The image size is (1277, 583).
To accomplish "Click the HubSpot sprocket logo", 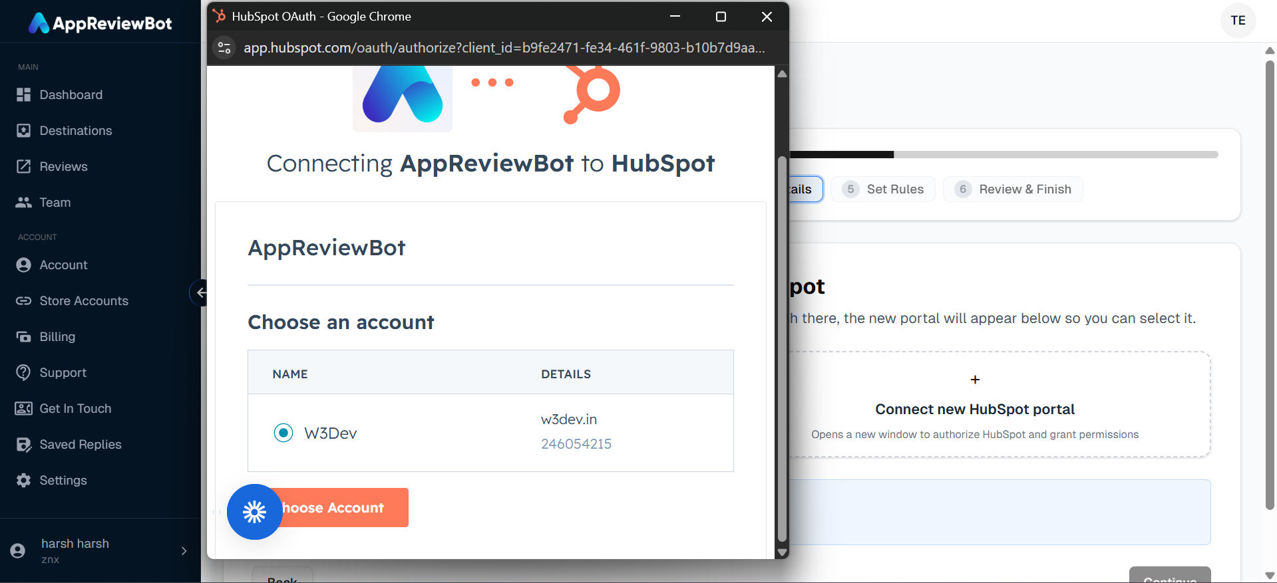I will [x=592, y=95].
